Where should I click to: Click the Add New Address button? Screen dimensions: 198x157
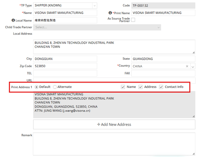pyautogui.click(x=114, y=124)
